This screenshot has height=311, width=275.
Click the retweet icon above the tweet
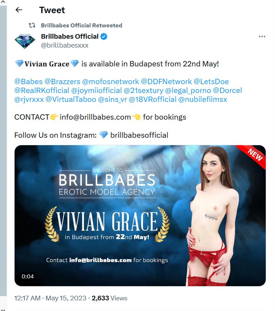pyautogui.click(x=32, y=25)
